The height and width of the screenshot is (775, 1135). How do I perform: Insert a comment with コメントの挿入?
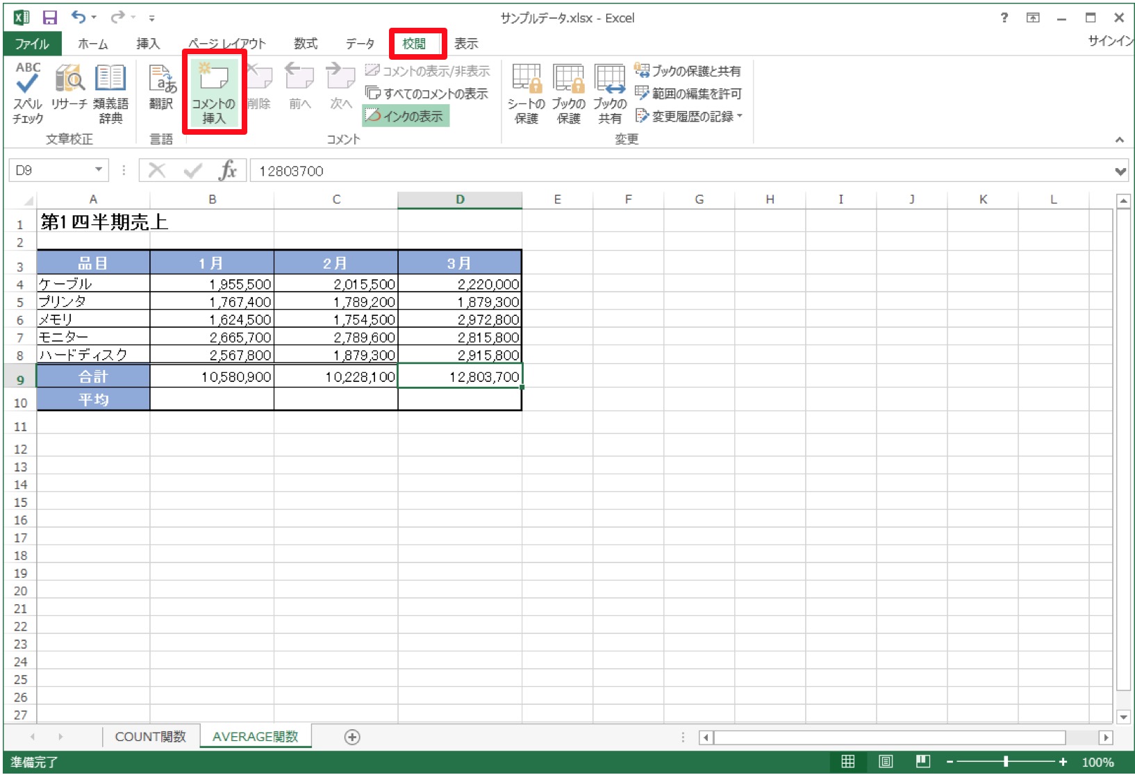click(x=214, y=93)
